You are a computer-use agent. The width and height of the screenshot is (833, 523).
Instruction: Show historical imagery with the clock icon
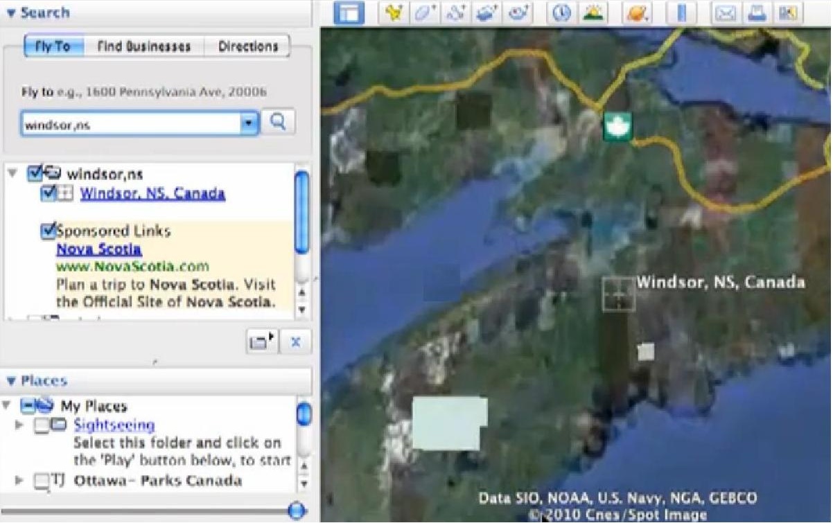click(x=562, y=13)
